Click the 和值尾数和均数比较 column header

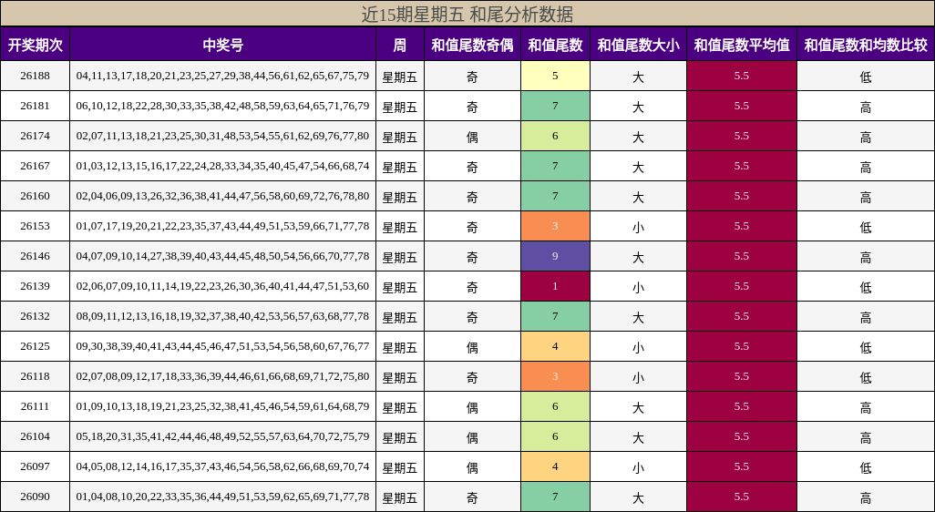pos(866,46)
